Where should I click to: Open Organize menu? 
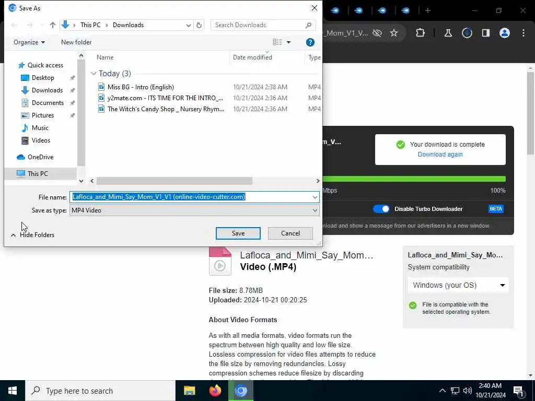[x=29, y=42]
